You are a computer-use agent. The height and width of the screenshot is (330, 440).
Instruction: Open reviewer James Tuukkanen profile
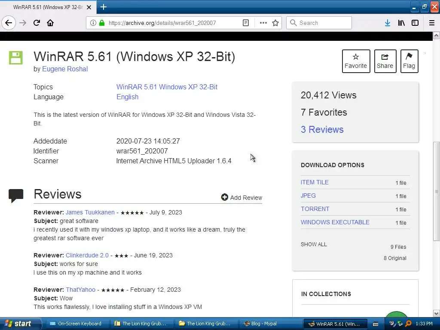[x=90, y=212]
